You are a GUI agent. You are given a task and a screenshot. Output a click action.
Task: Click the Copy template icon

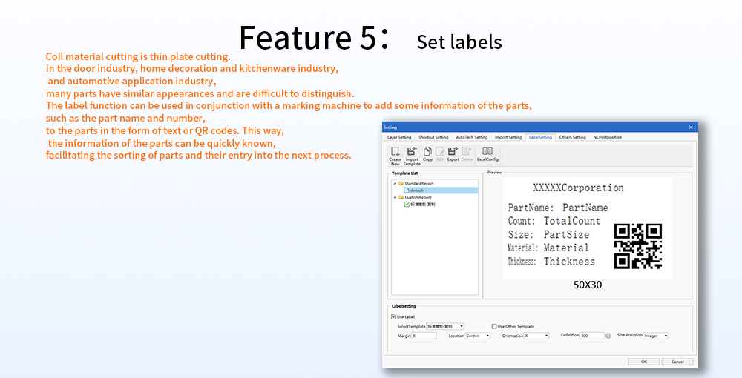427,154
